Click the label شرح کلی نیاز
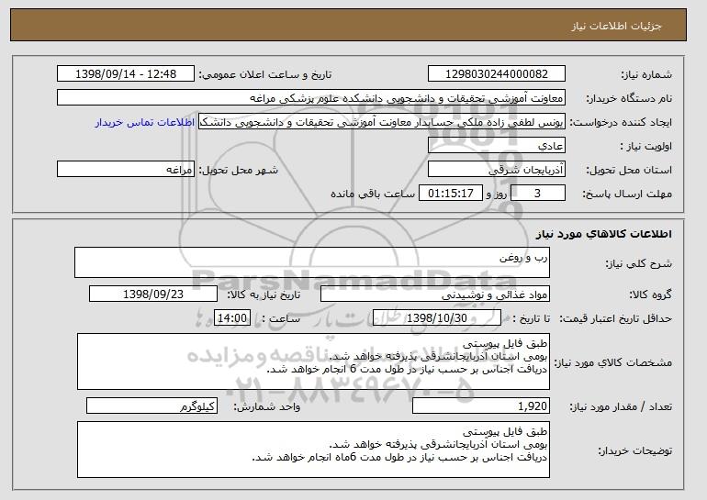This screenshot has height=500, width=707. tap(638, 263)
